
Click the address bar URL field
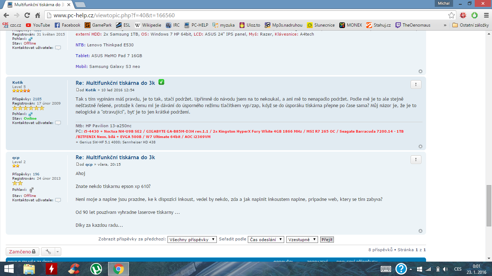[x=245, y=15]
